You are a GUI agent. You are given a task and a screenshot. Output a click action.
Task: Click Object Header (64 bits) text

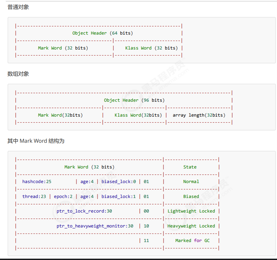(x=102, y=33)
